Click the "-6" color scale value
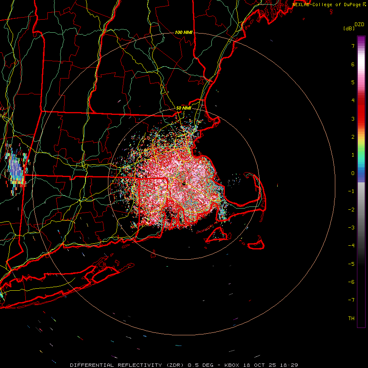 tap(351, 282)
